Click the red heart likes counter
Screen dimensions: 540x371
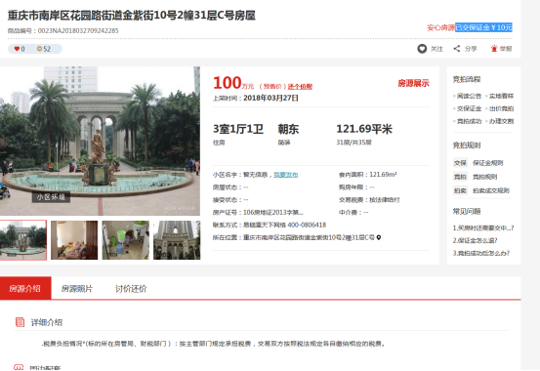point(20,49)
